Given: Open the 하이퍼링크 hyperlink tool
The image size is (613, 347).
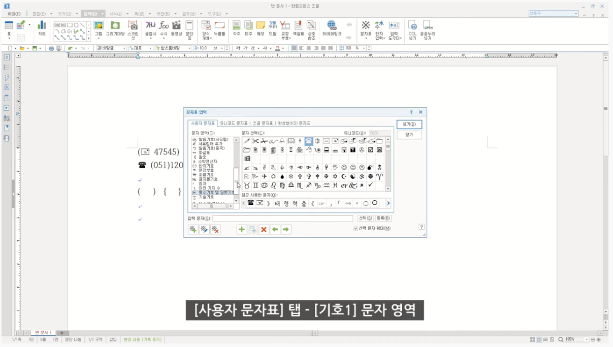Looking at the screenshot, I should [x=332, y=28].
